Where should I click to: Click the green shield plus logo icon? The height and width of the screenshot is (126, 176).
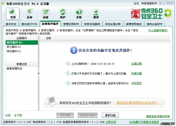click(168, 13)
